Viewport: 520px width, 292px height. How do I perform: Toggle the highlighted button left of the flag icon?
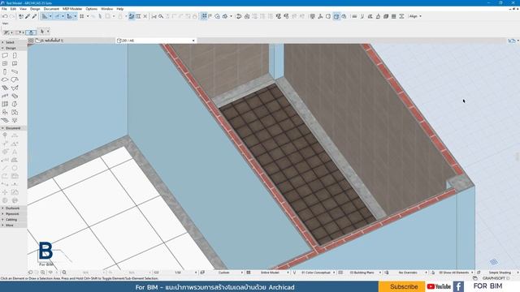(x=204, y=16)
